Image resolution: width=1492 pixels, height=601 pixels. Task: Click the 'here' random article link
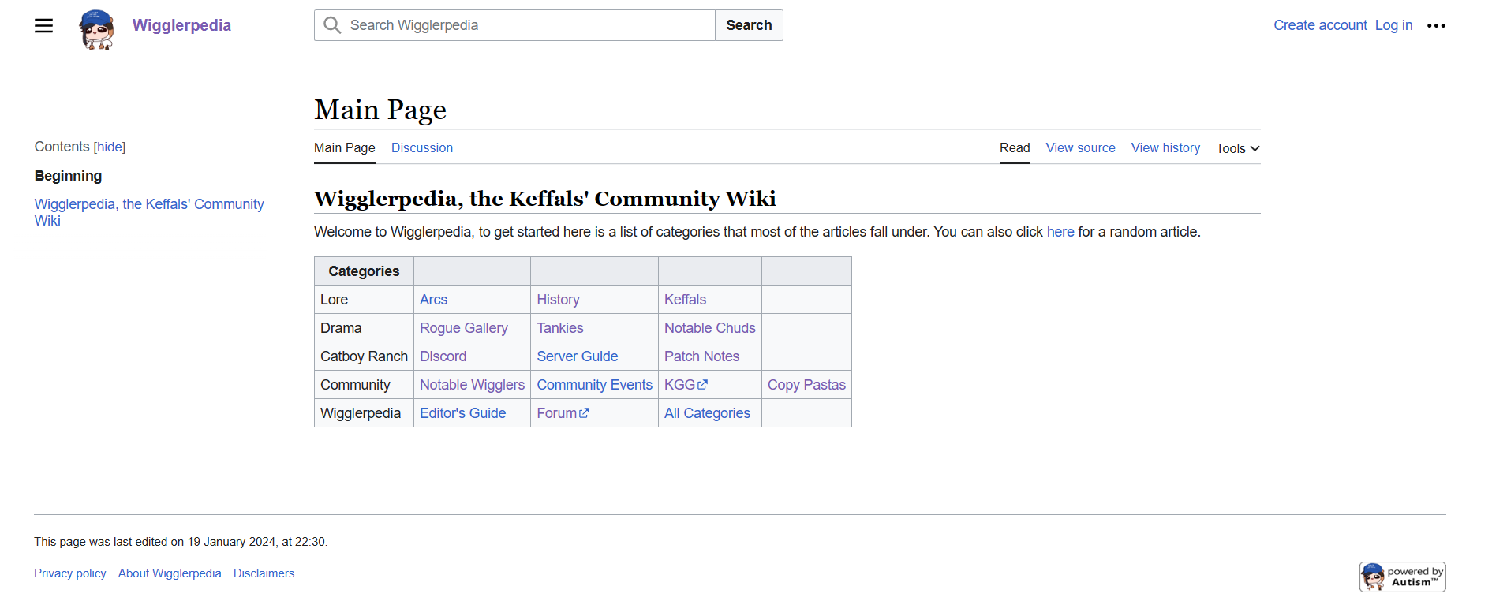click(x=1060, y=232)
